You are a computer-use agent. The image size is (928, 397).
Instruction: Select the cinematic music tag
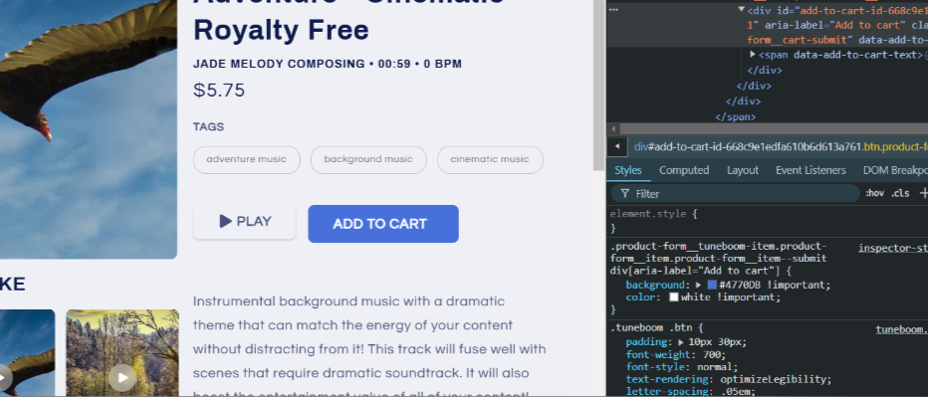[490, 160]
